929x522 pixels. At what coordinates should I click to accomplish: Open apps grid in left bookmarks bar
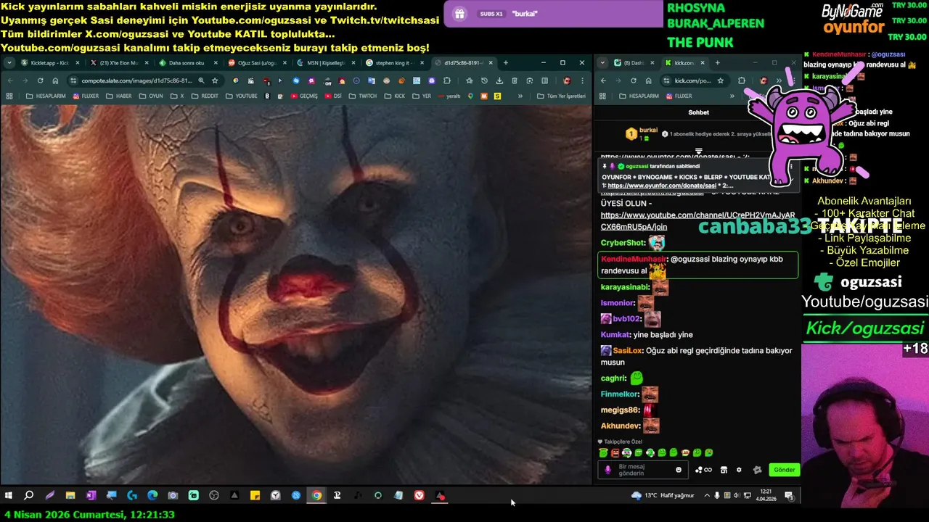(9, 96)
